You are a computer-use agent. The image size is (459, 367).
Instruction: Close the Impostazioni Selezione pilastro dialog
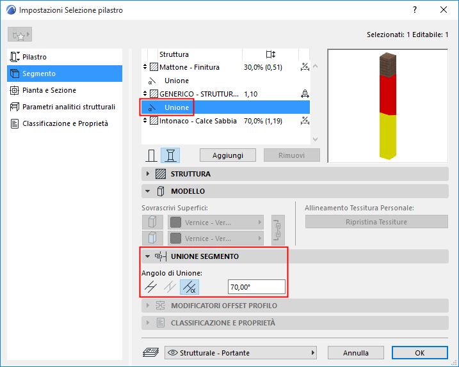(x=444, y=10)
